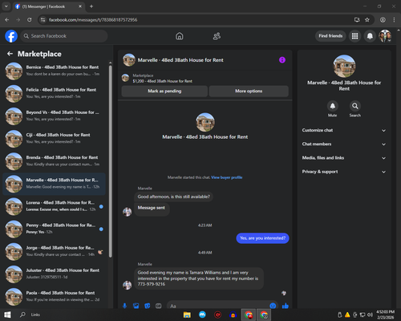401x321 pixels.
Task: Search in conversation magnifier icon
Action: pyautogui.click(x=355, y=106)
